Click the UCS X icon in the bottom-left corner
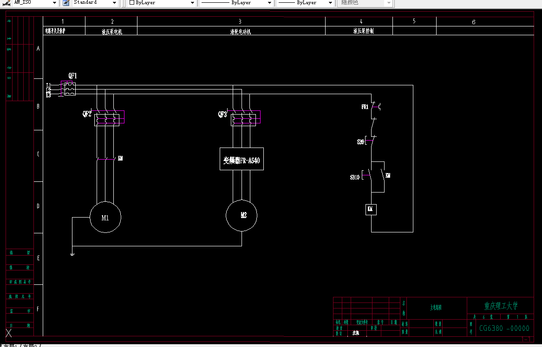The width and height of the screenshot is (542, 347). coord(9,333)
